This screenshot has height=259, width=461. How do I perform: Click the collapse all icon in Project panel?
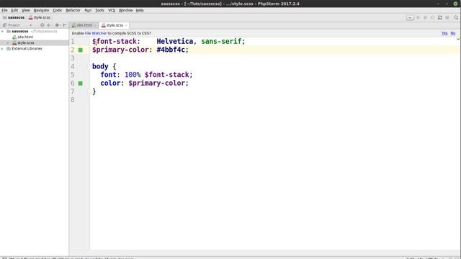pyautogui.click(x=48, y=25)
